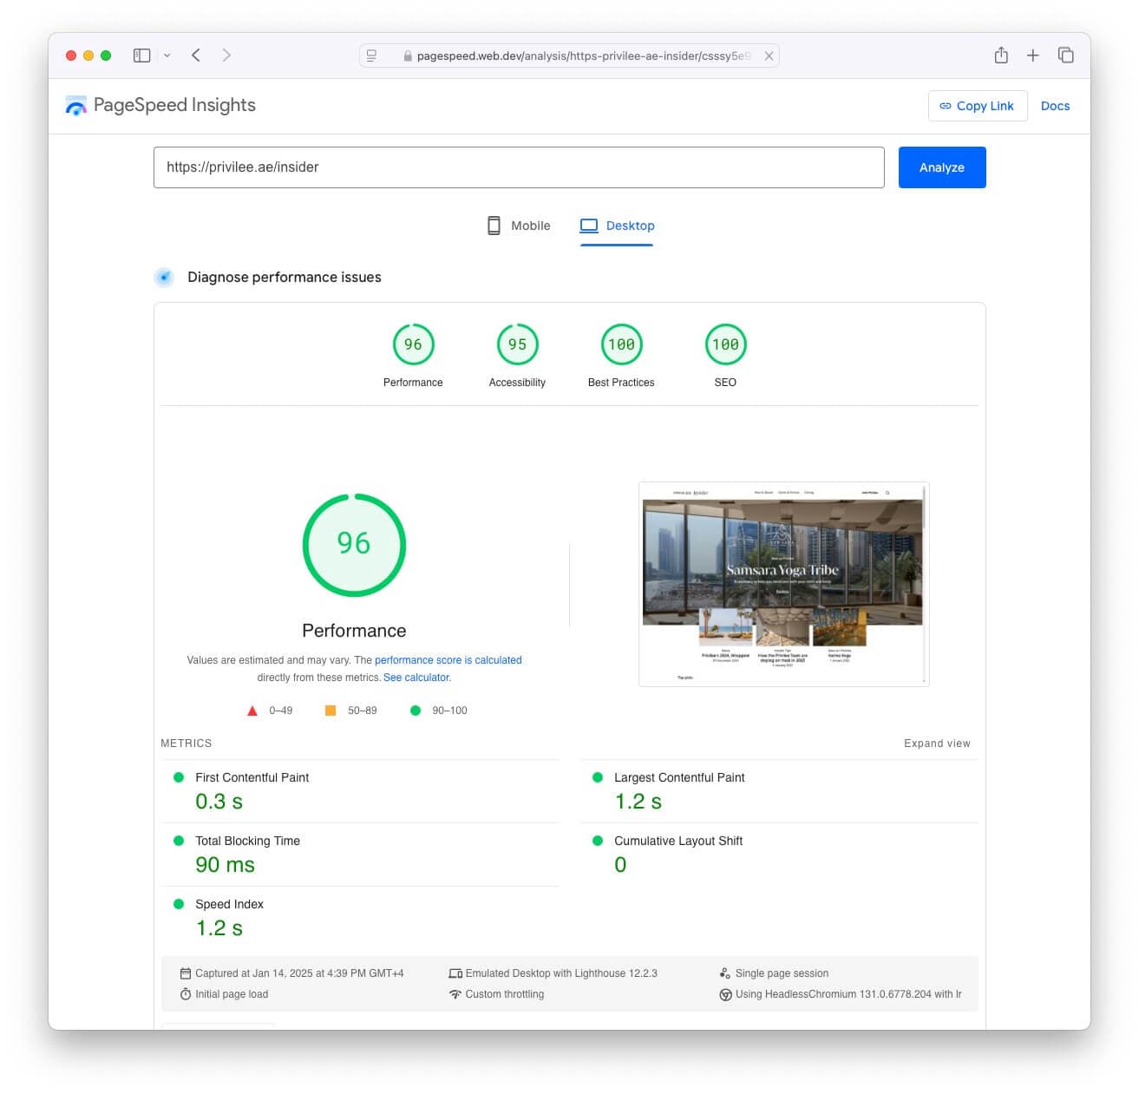Click the Best Practices 100 score gauge
Image resolution: width=1139 pixels, height=1094 pixels.
pyautogui.click(x=621, y=344)
